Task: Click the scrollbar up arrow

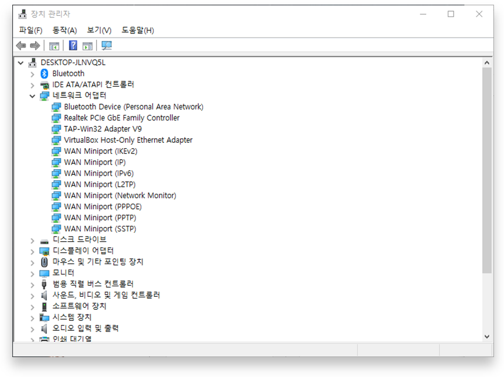Action: 486,63
